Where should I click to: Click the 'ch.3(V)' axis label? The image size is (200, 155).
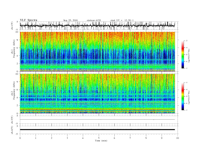pyautogui.click(x=12, y=120)
